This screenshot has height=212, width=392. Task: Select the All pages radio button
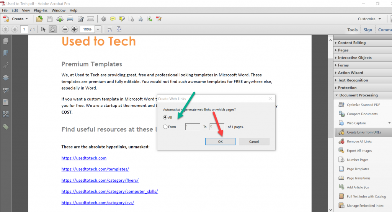tap(165, 117)
